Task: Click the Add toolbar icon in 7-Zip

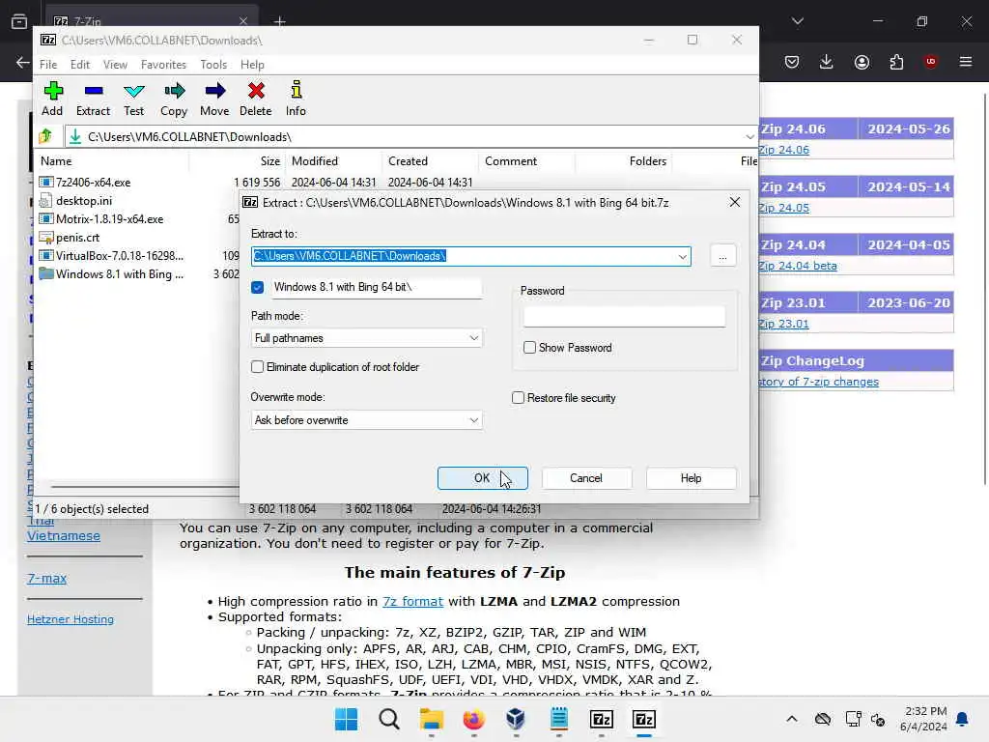Action: (52, 99)
